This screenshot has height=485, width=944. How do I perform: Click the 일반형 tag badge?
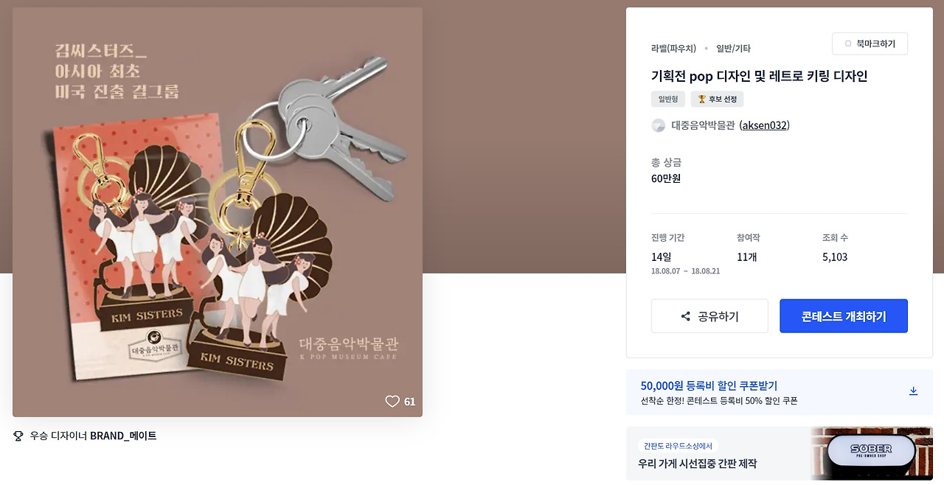(x=668, y=99)
